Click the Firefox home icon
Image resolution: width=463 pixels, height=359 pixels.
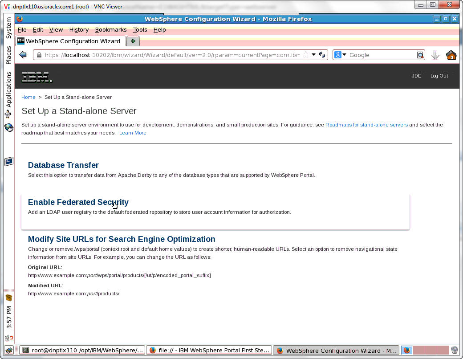coord(451,55)
